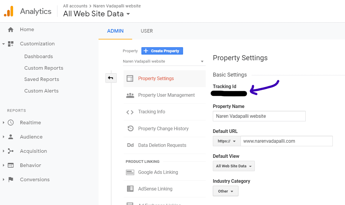This screenshot has height=205, width=345.
Task: Open Google Ads Linking
Action: (165, 172)
